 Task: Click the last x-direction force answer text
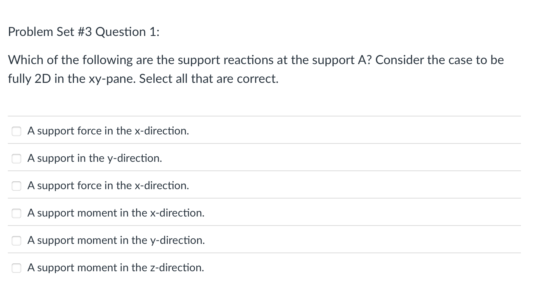pyautogui.click(x=108, y=186)
